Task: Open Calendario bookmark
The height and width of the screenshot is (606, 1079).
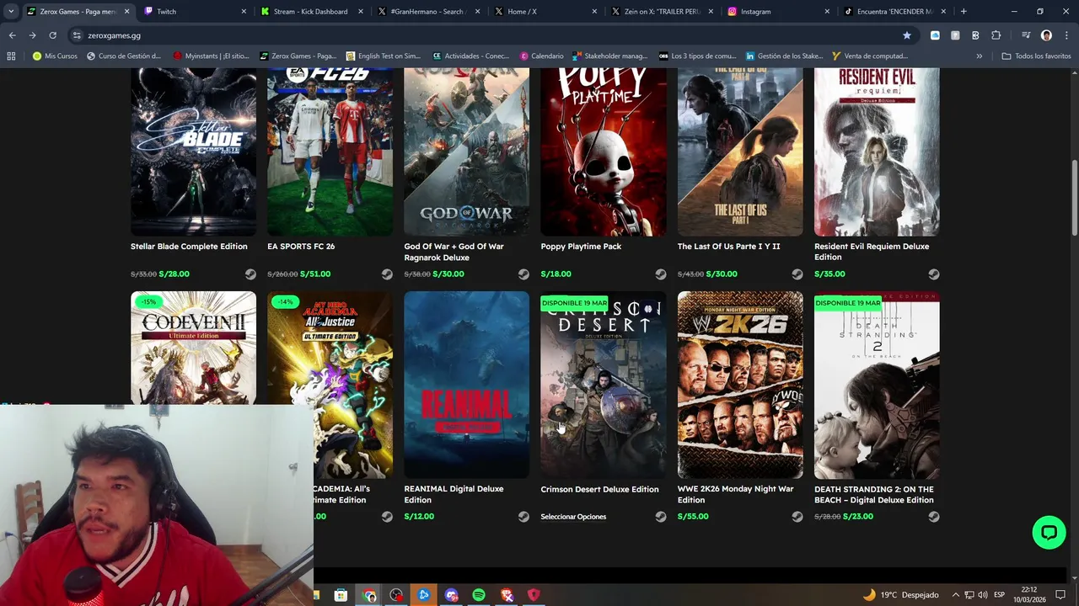Action: (542, 56)
